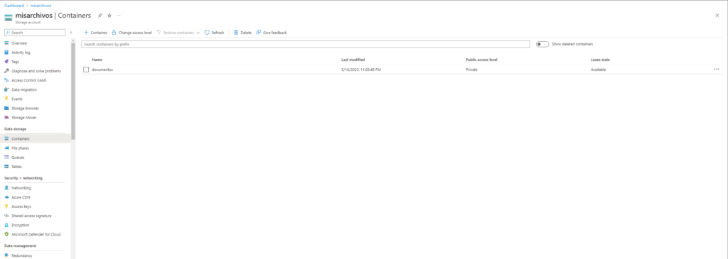Click the Networking icon
This screenshot has width=728, height=259.
[x=6, y=187]
